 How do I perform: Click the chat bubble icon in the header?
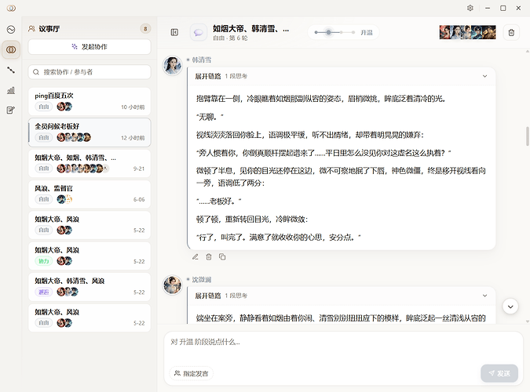tap(199, 32)
